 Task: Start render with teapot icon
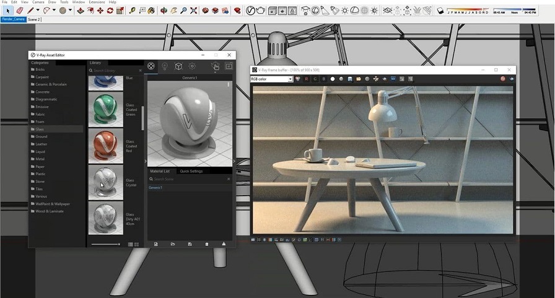click(261, 11)
